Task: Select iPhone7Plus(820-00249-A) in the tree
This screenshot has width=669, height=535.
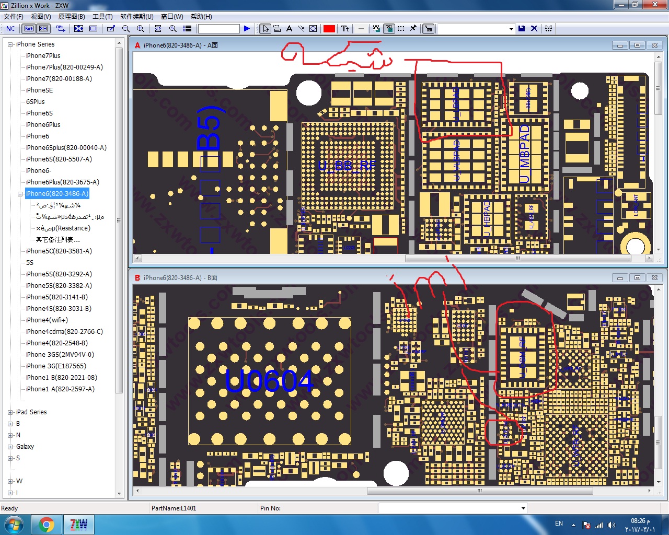Action: [64, 67]
